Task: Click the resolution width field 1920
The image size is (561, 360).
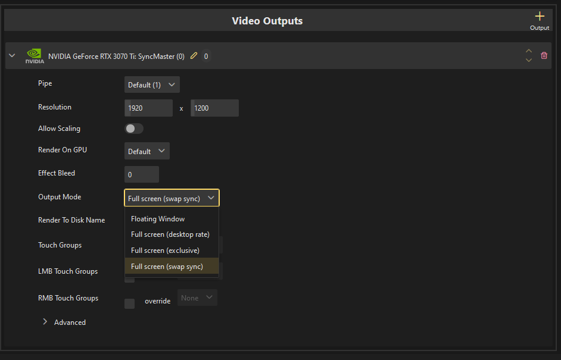Action: 148,108
